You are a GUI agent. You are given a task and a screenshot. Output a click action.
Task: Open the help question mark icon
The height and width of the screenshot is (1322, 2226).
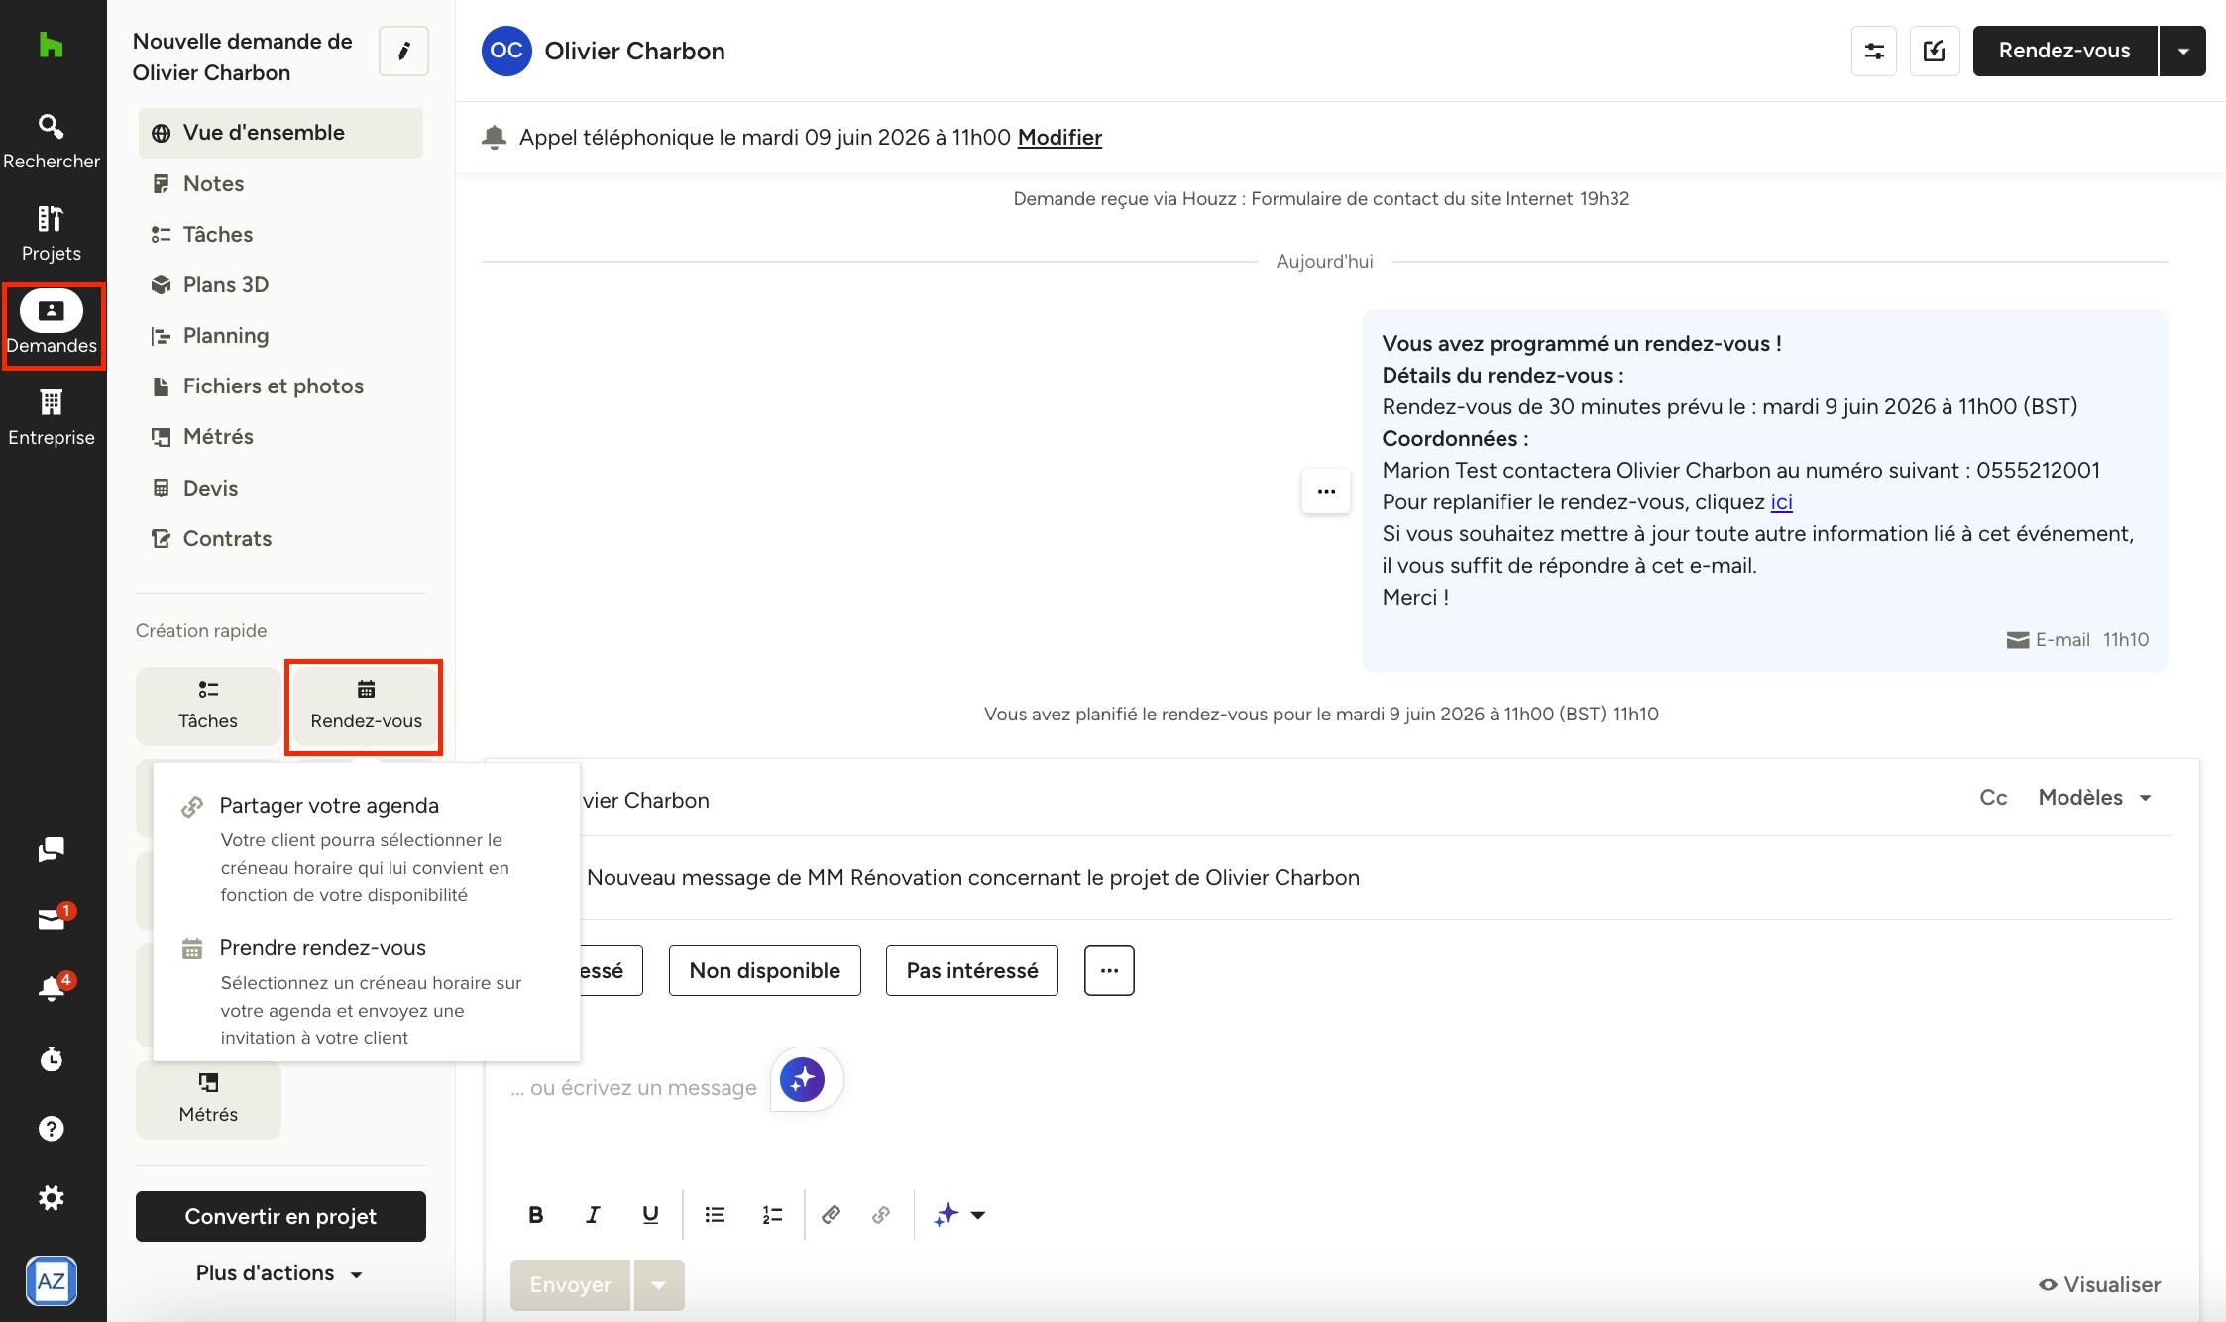52,1128
